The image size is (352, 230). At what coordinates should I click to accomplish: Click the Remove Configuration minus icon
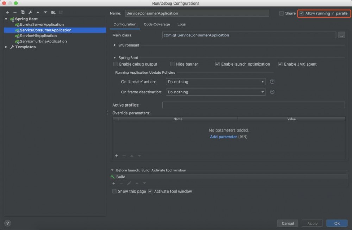[x=15, y=12]
